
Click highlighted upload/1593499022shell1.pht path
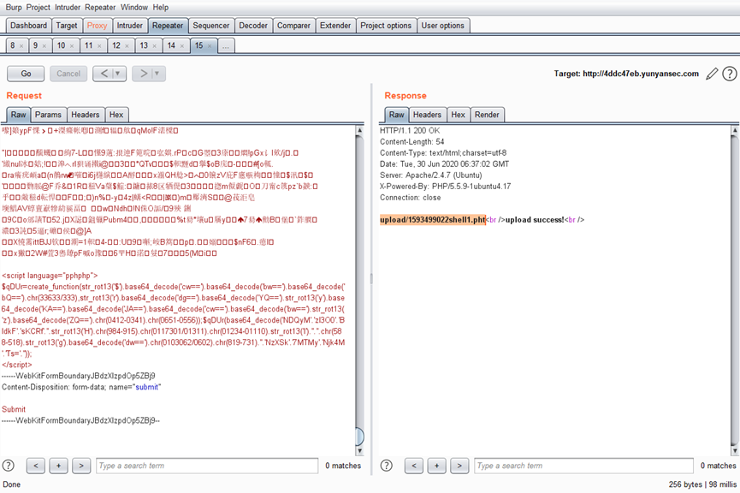(433, 220)
